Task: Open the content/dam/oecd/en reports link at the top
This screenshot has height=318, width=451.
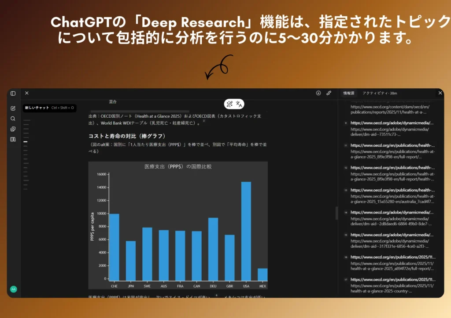Action: pyautogui.click(x=390, y=109)
